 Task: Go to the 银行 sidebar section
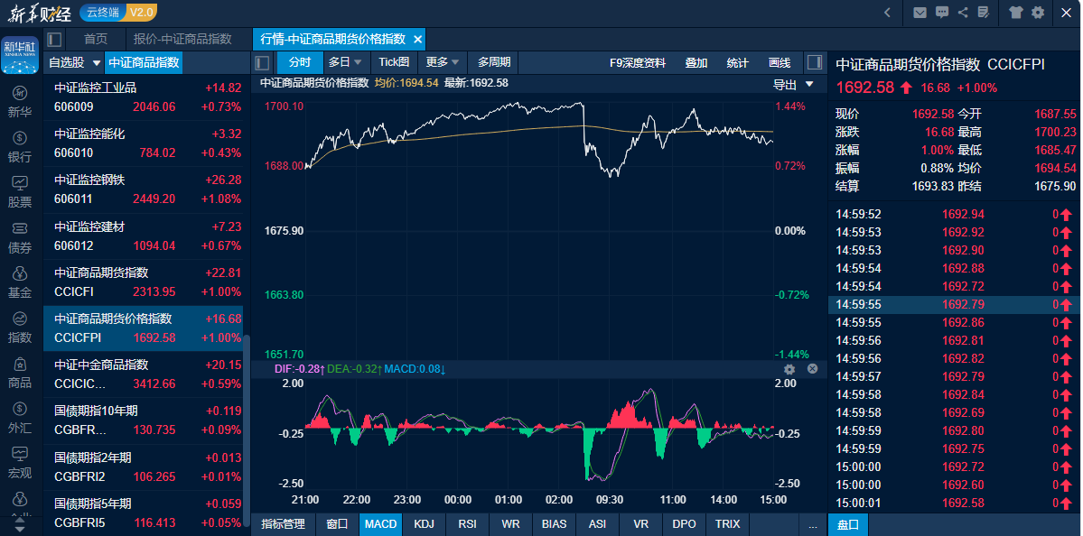(x=20, y=147)
